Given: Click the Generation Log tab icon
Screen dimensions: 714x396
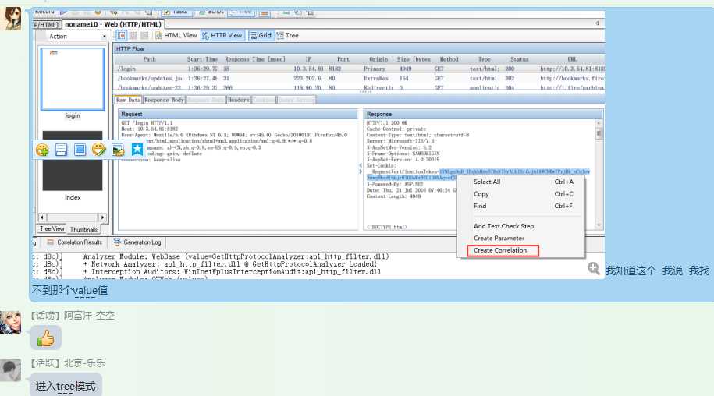Looking at the screenshot, I should point(117,242).
